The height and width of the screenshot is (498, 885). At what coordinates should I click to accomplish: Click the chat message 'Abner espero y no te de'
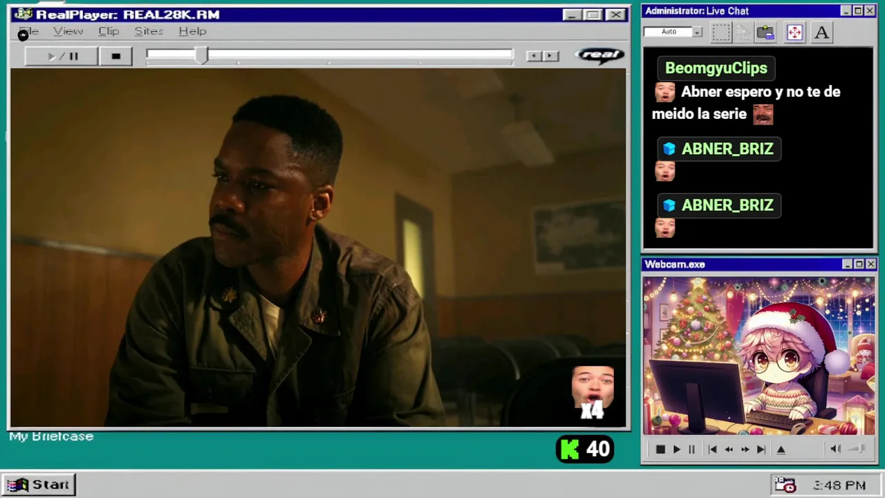click(761, 92)
